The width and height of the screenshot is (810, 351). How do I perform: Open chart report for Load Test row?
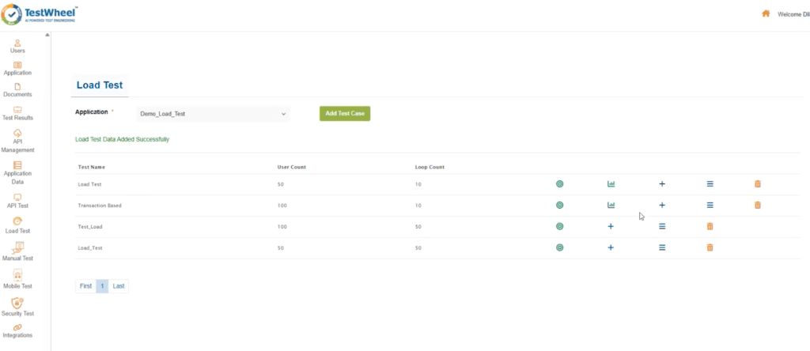611,183
